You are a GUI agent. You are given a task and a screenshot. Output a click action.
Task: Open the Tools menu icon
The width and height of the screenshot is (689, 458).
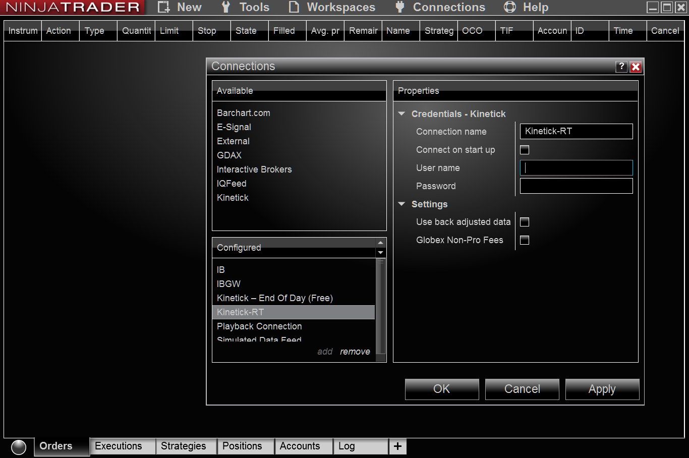point(226,7)
